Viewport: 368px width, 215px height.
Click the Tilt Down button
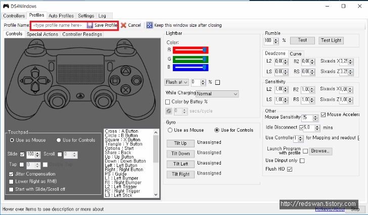(x=180, y=153)
